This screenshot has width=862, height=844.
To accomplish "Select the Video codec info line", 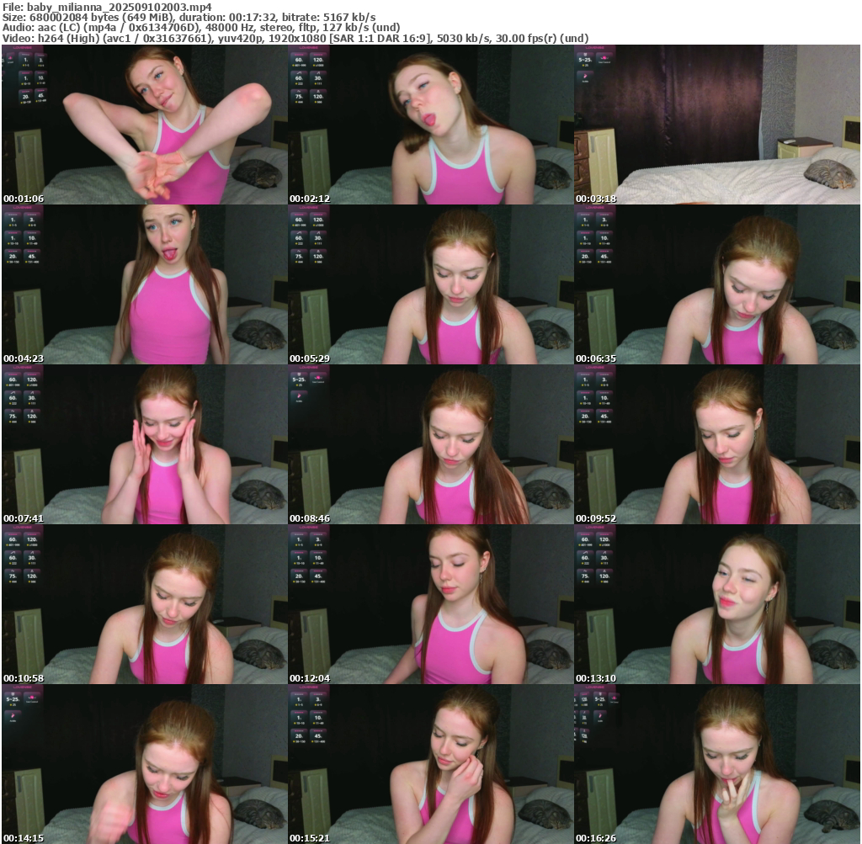I will pyautogui.click(x=295, y=39).
